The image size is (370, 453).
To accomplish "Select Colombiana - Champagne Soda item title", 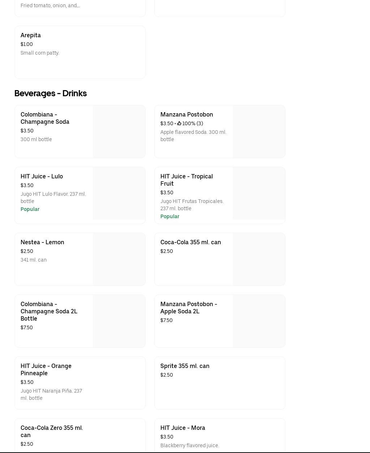I will (x=45, y=118).
